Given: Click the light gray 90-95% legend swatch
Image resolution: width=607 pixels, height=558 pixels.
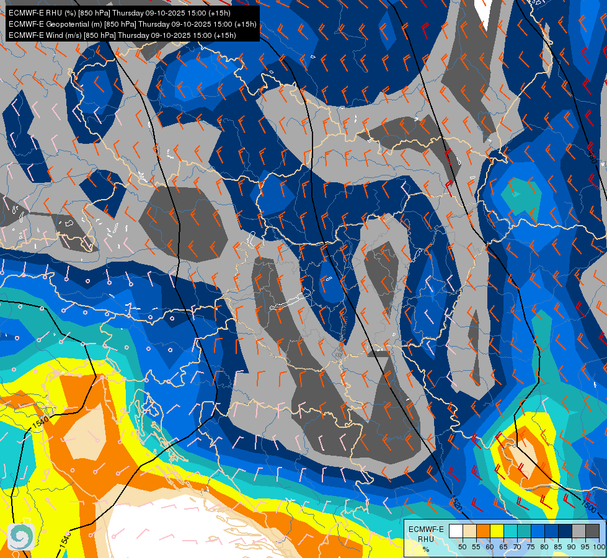Looking at the screenshot, I should point(578,531).
